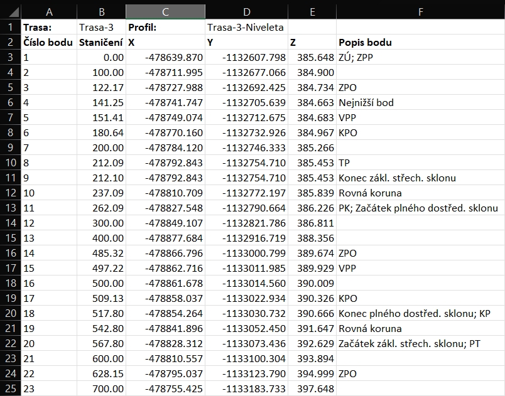The image size is (505, 396).
Task: Click the 'Číslo bodu' header cell
Action: 49,43
